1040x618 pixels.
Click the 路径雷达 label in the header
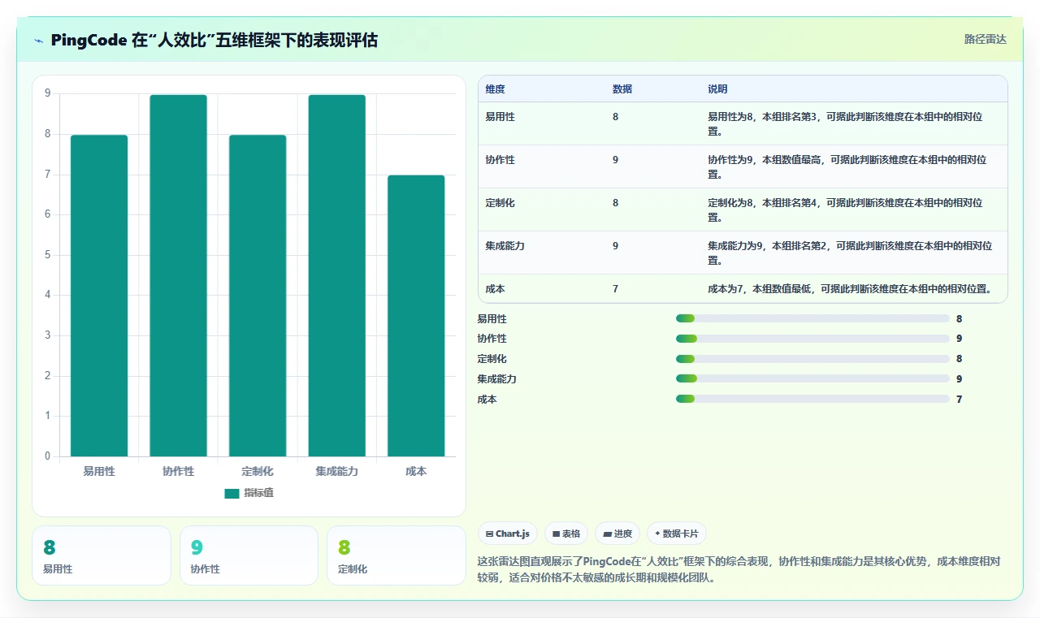point(985,39)
